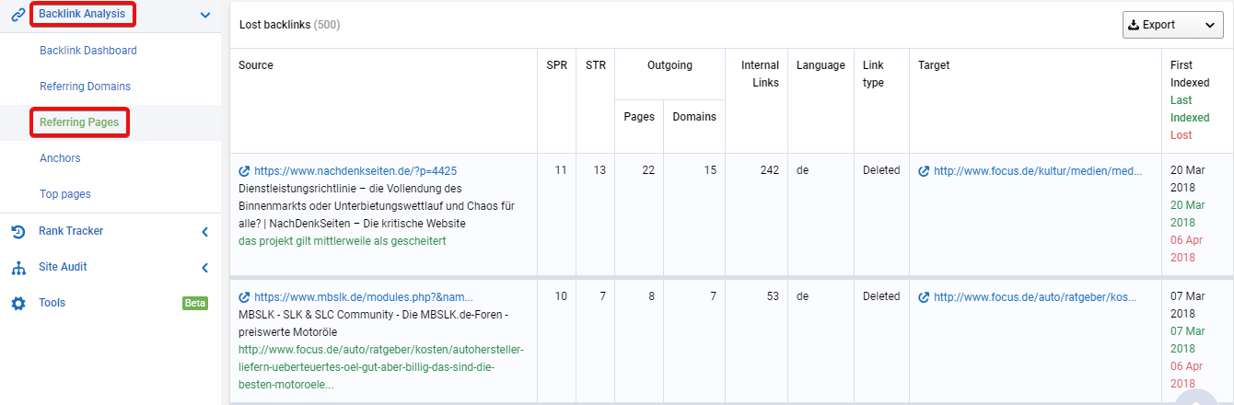Click outgoing pages value 22
1234x405 pixels.
click(648, 170)
